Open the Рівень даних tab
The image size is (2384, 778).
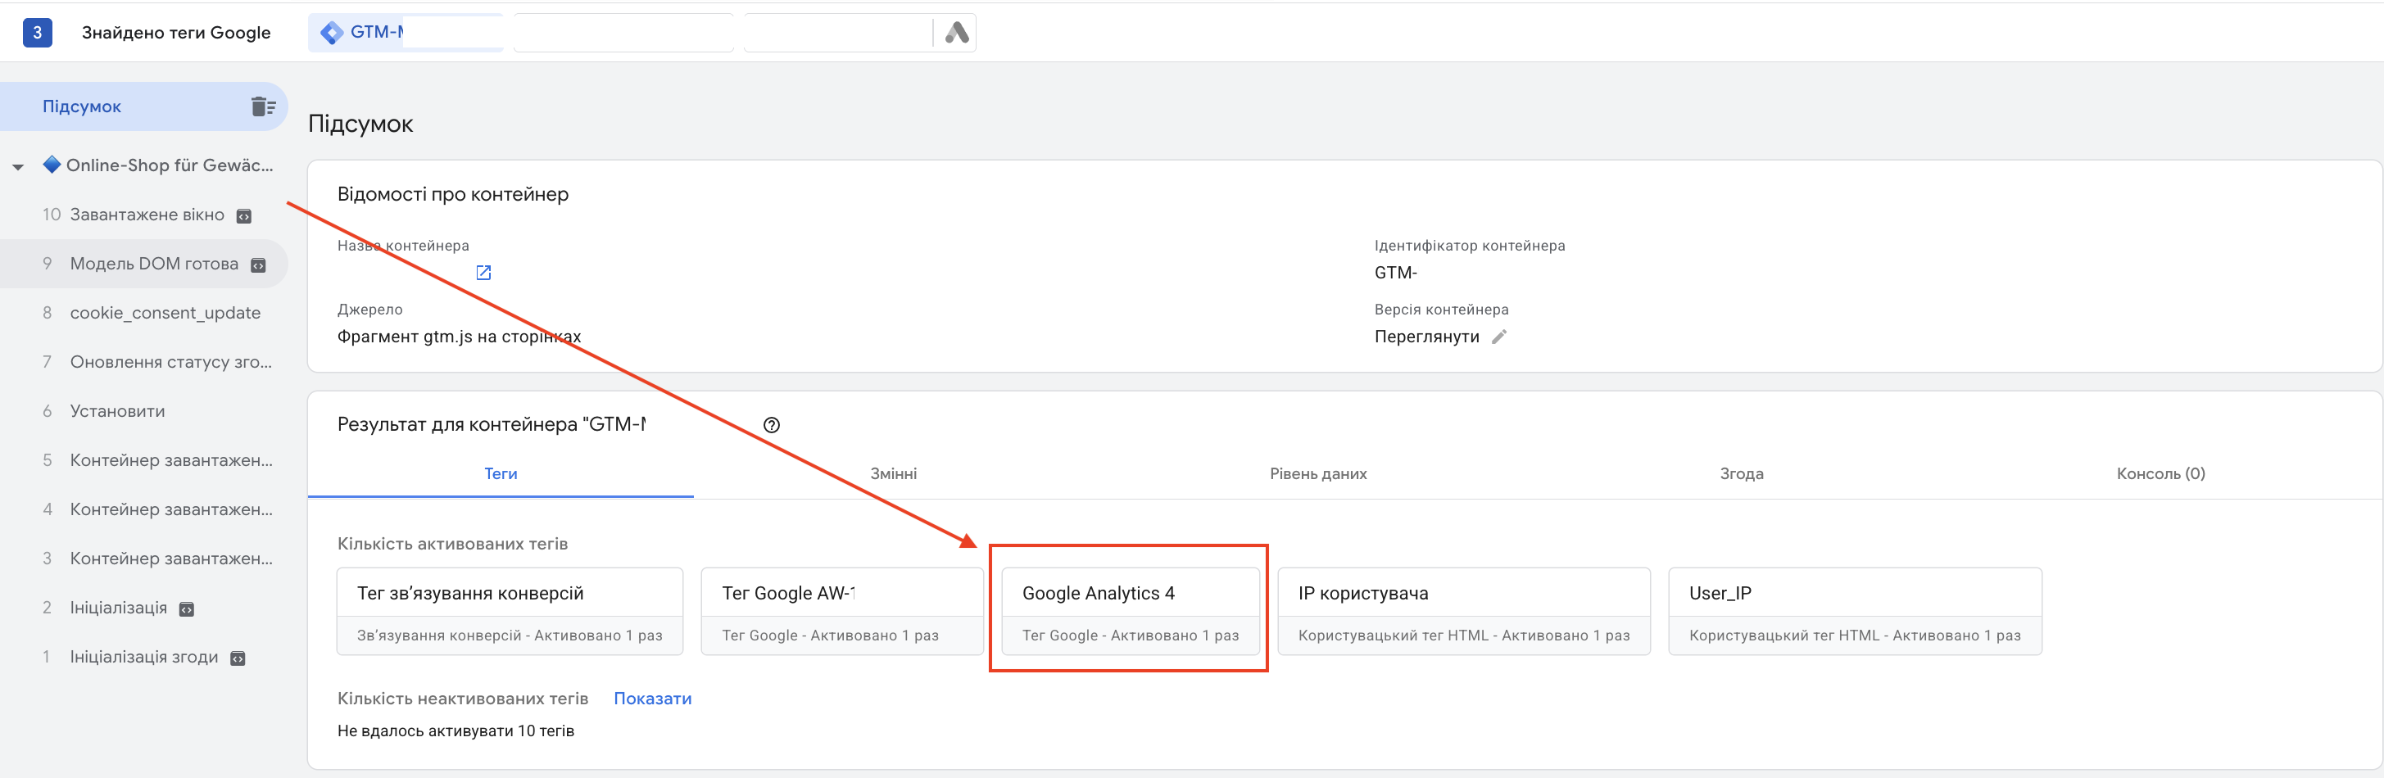[1318, 473]
